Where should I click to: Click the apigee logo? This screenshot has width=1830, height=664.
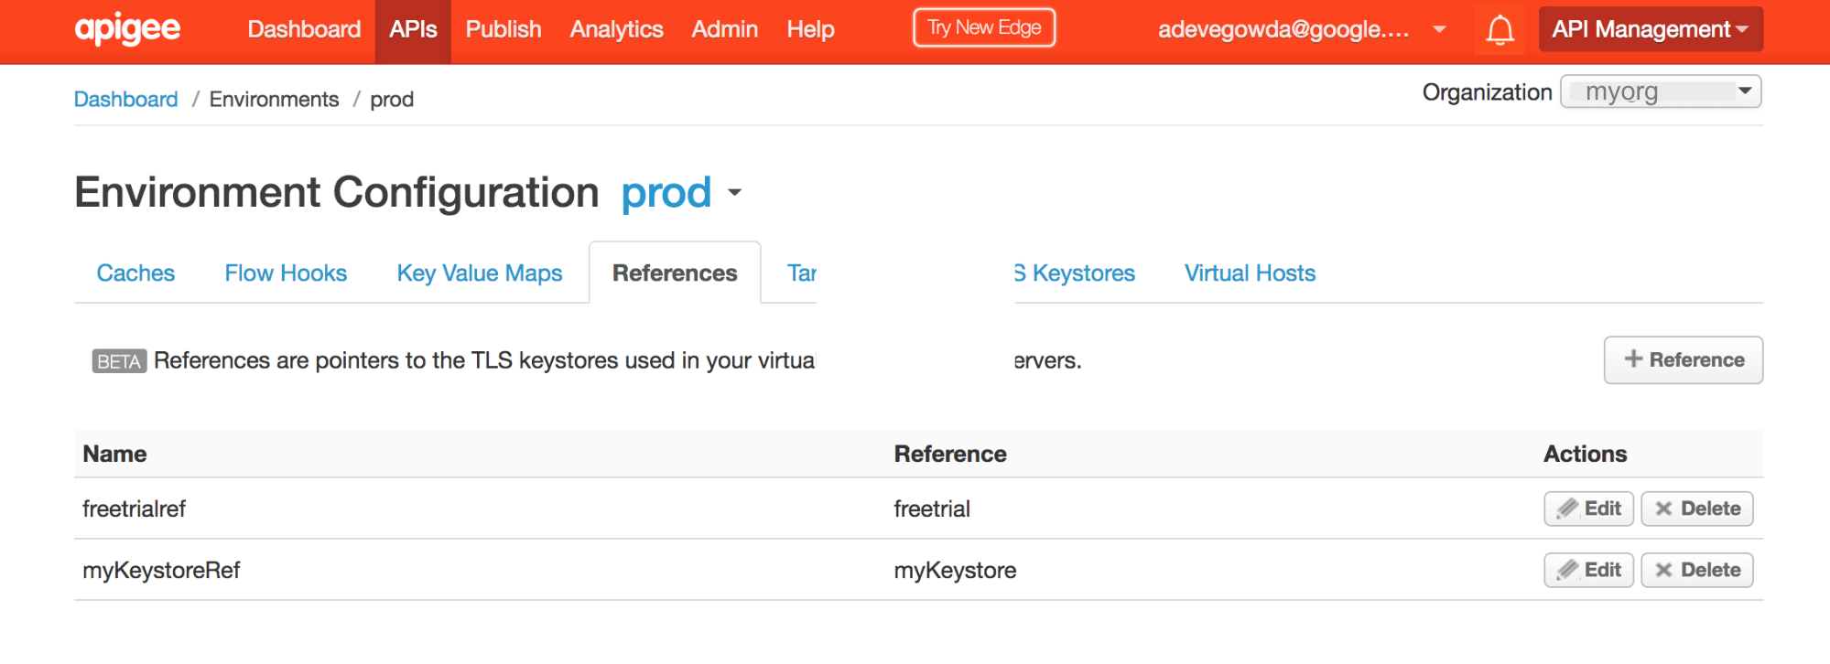tap(127, 29)
